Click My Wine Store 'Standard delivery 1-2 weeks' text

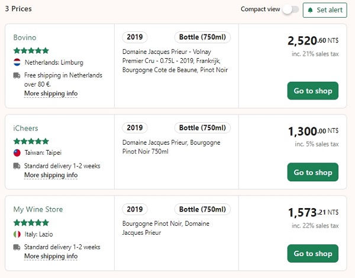62,247
